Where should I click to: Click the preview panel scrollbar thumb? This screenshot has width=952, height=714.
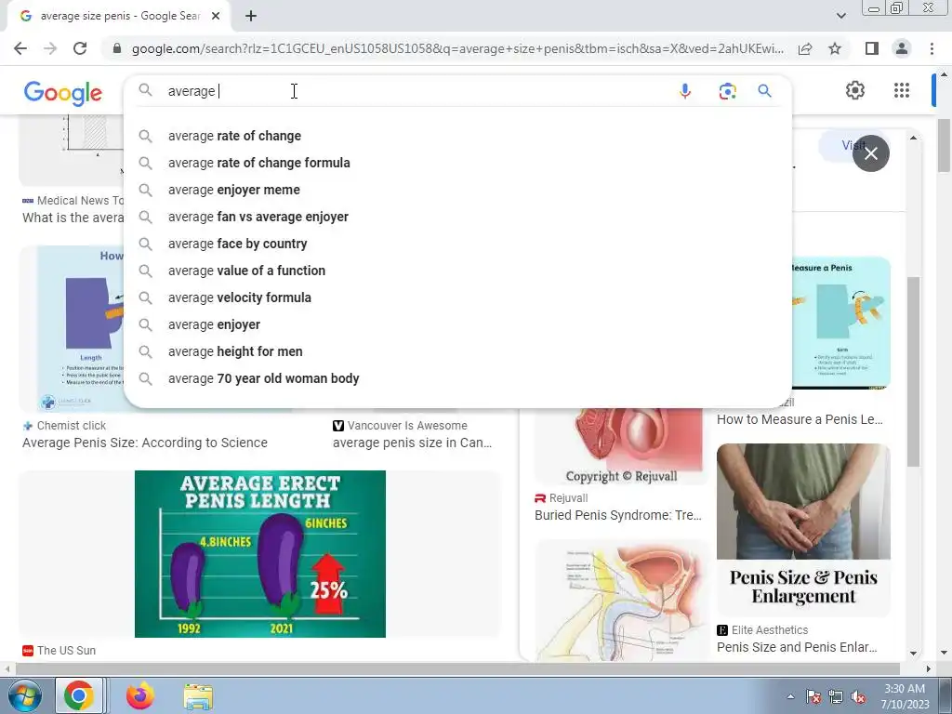(x=914, y=372)
